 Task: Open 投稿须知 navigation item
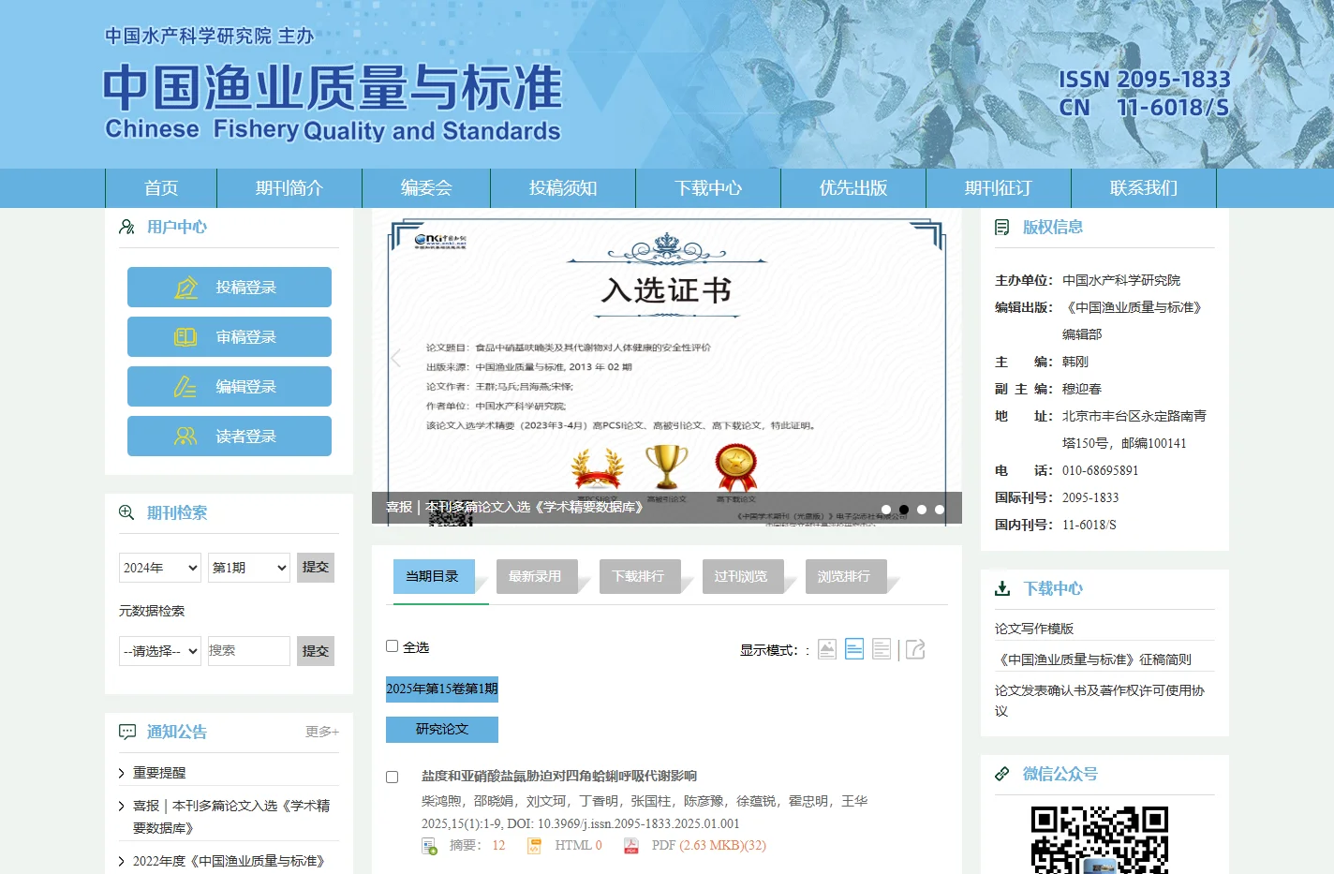[563, 188]
